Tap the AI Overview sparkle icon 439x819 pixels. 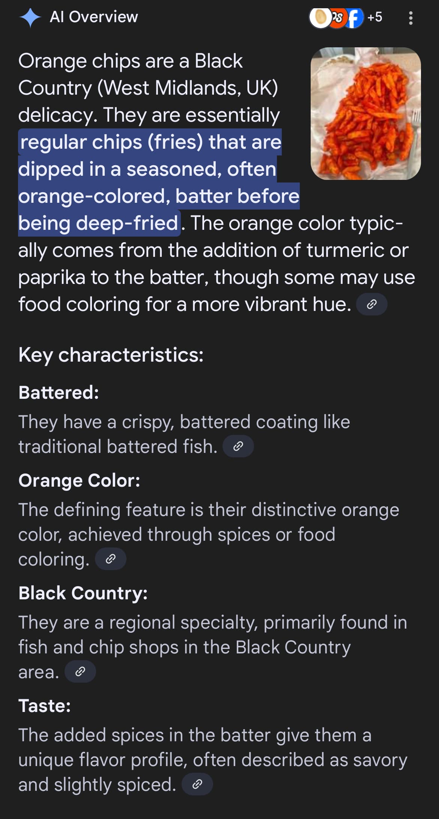(30, 18)
